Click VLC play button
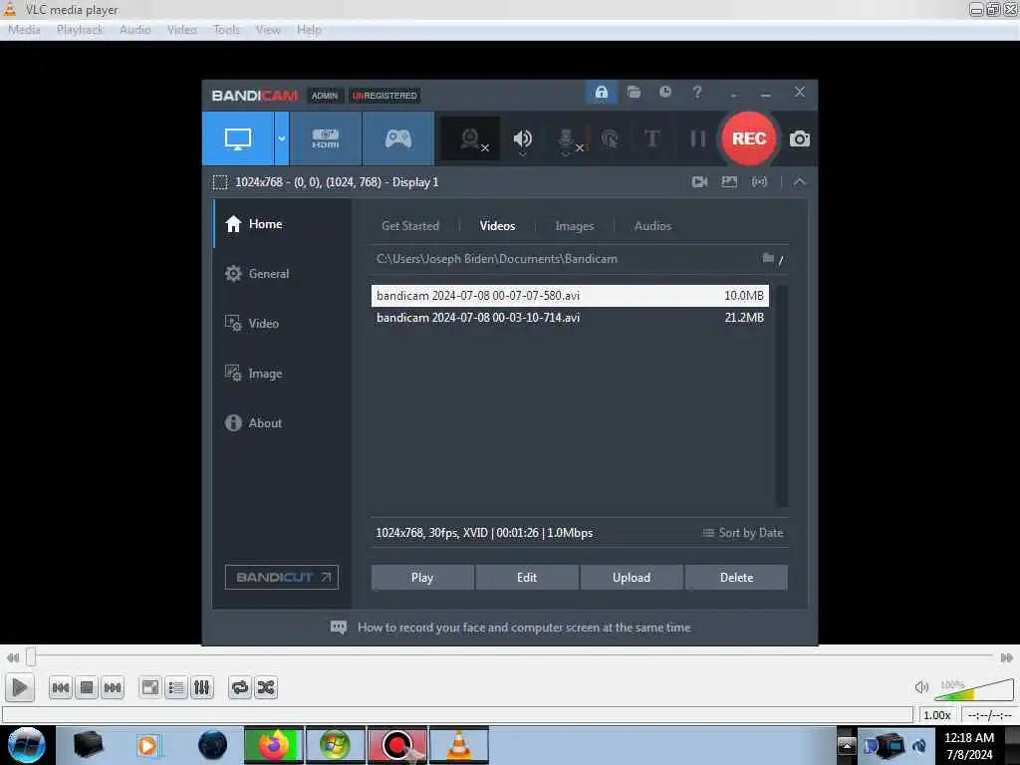The height and width of the screenshot is (765, 1020). (20, 687)
